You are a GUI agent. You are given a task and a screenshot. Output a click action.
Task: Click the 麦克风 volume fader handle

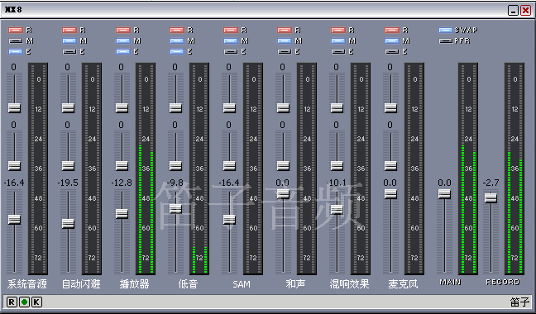click(390, 194)
